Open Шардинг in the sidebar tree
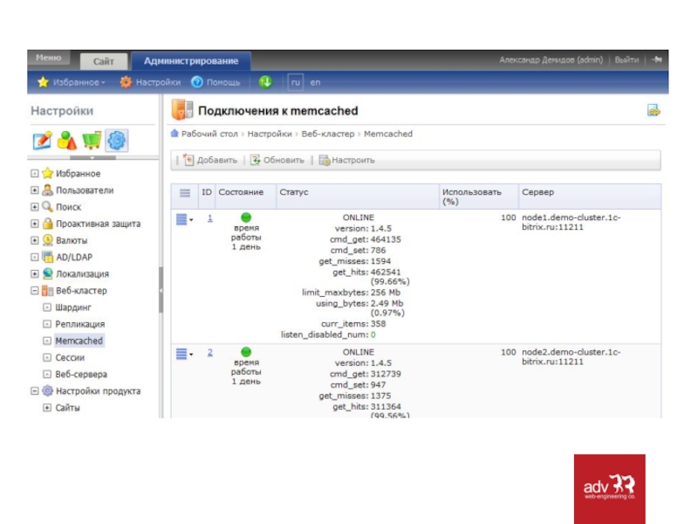Image resolution: width=698 pixels, height=524 pixels. click(73, 307)
